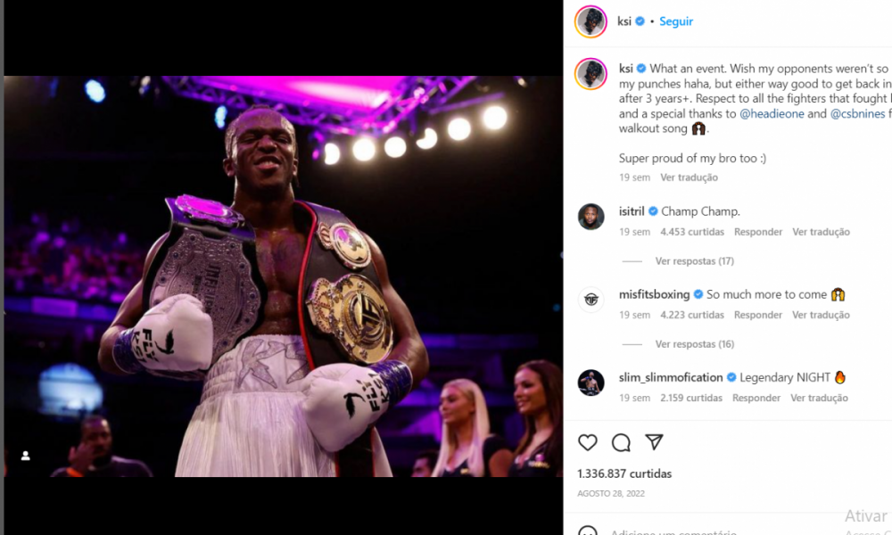Open slim_slimmofication commenter avatar
The height and width of the screenshot is (535, 892).
point(591,383)
